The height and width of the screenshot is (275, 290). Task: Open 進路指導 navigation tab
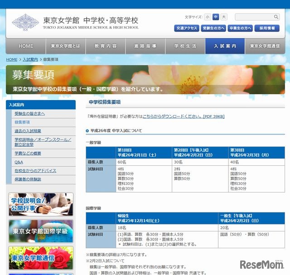(x=145, y=46)
